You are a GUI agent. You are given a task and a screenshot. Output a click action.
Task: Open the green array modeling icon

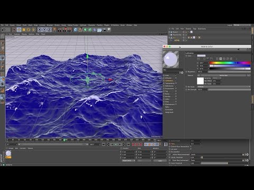click(x=90, y=30)
